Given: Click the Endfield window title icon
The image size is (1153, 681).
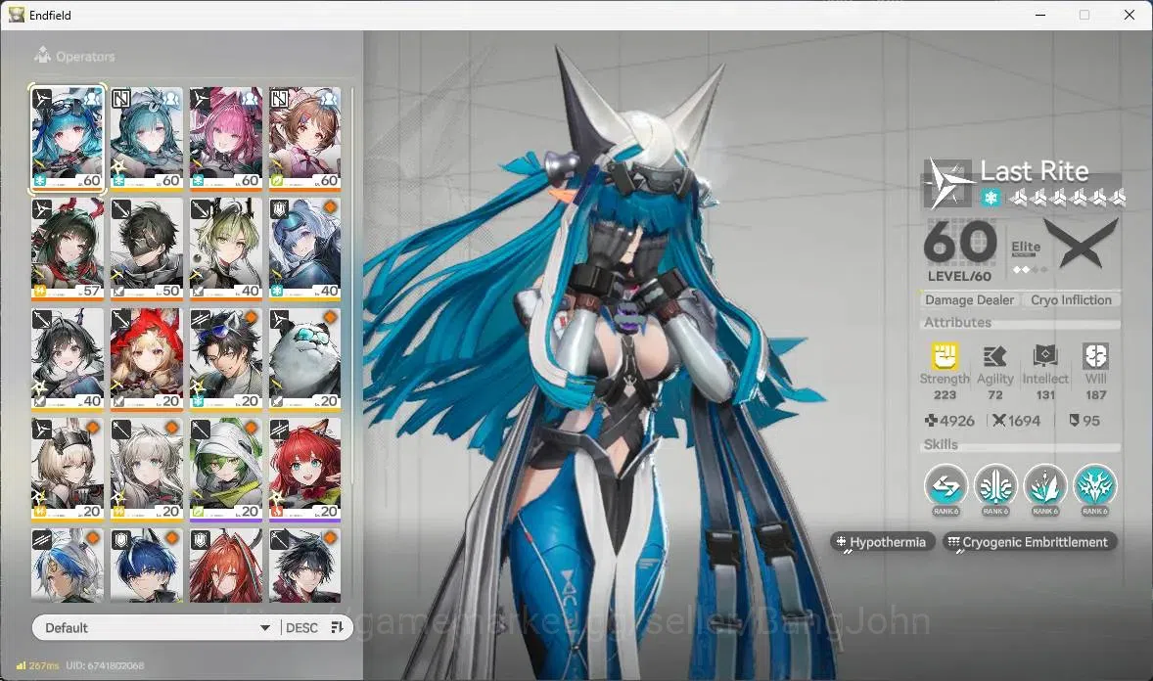Looking at the screenshot, I should [17, 15].
